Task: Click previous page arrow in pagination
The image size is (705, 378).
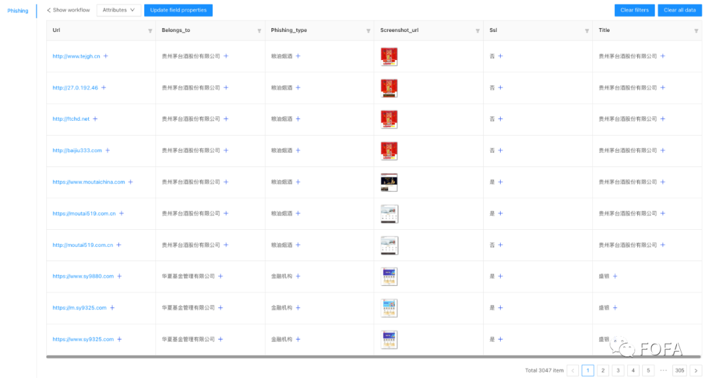Action: pos(573,370)
